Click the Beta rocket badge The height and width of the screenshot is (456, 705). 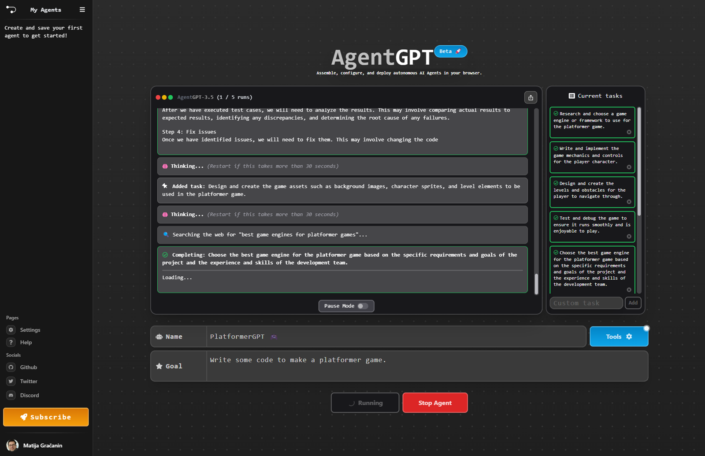[x=450, y=51]
